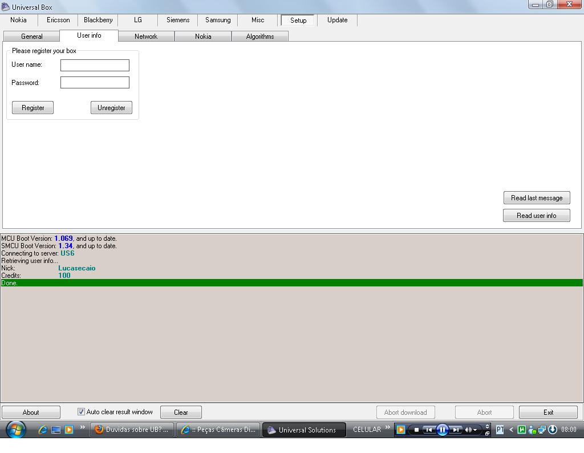Click SMCU Boot Version '1.34' value
Image resolution: width=584 pixels, height=453 pixels.
(66, 245)
